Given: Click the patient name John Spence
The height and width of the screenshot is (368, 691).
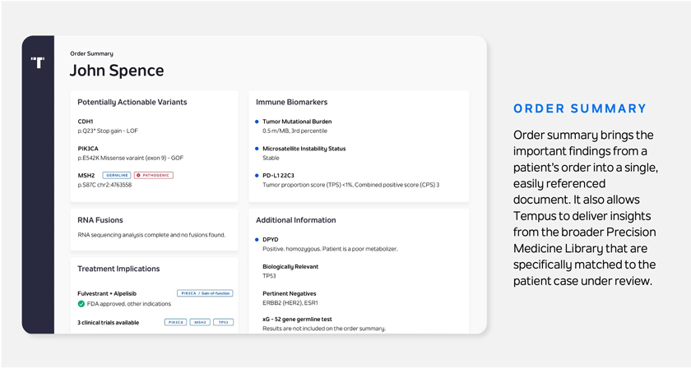Looking at the screenshot, I should point(117,71).
